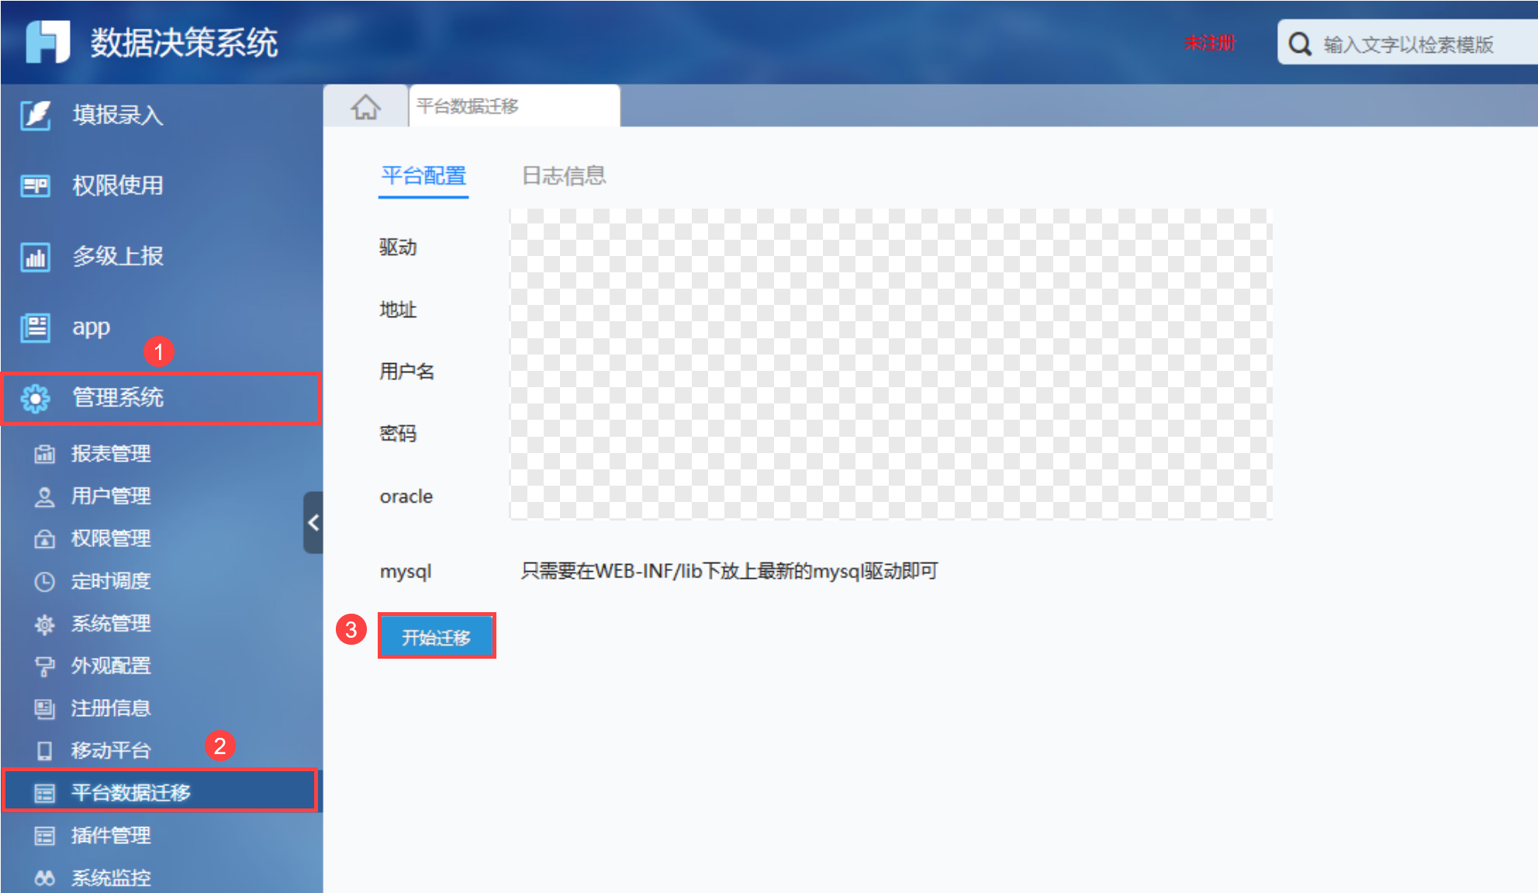Expand the 填报录入 menu section
The width and height of the screenshot is (1538, 893).
click(x=118, y=115)
